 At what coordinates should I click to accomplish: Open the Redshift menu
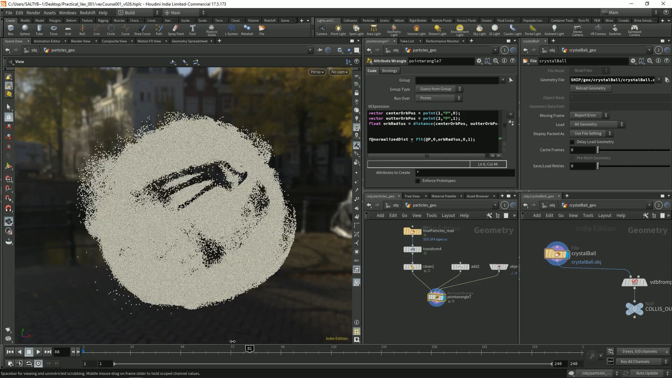[87, 13]
